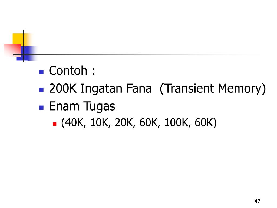Click the Enam Tugas heading
The width and height of the screenshot is (277, 208).
click(82, 106)
